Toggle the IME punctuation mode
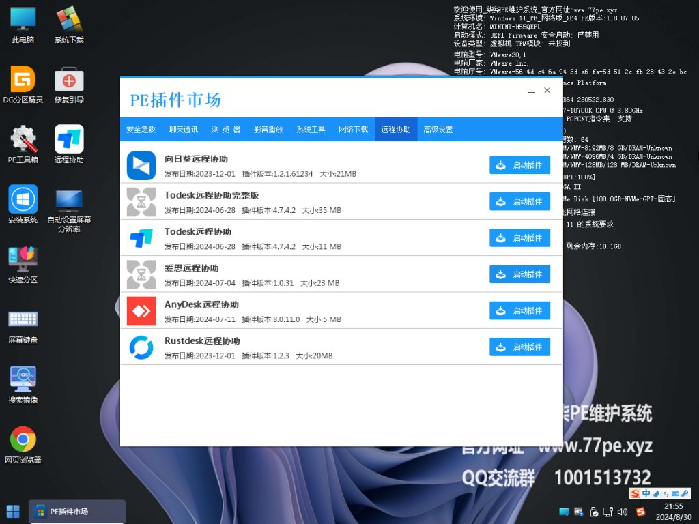The width and height of the screenshot is (699, 524). tap(666, 493)
